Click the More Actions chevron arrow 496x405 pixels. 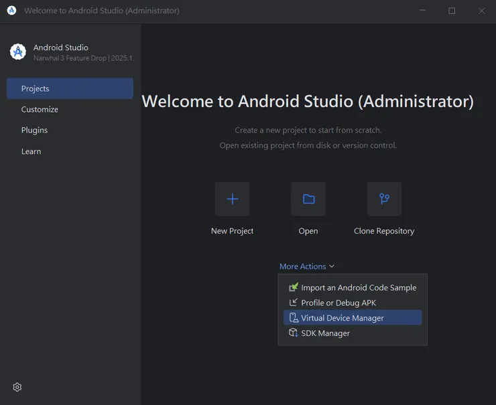(332, 266)
